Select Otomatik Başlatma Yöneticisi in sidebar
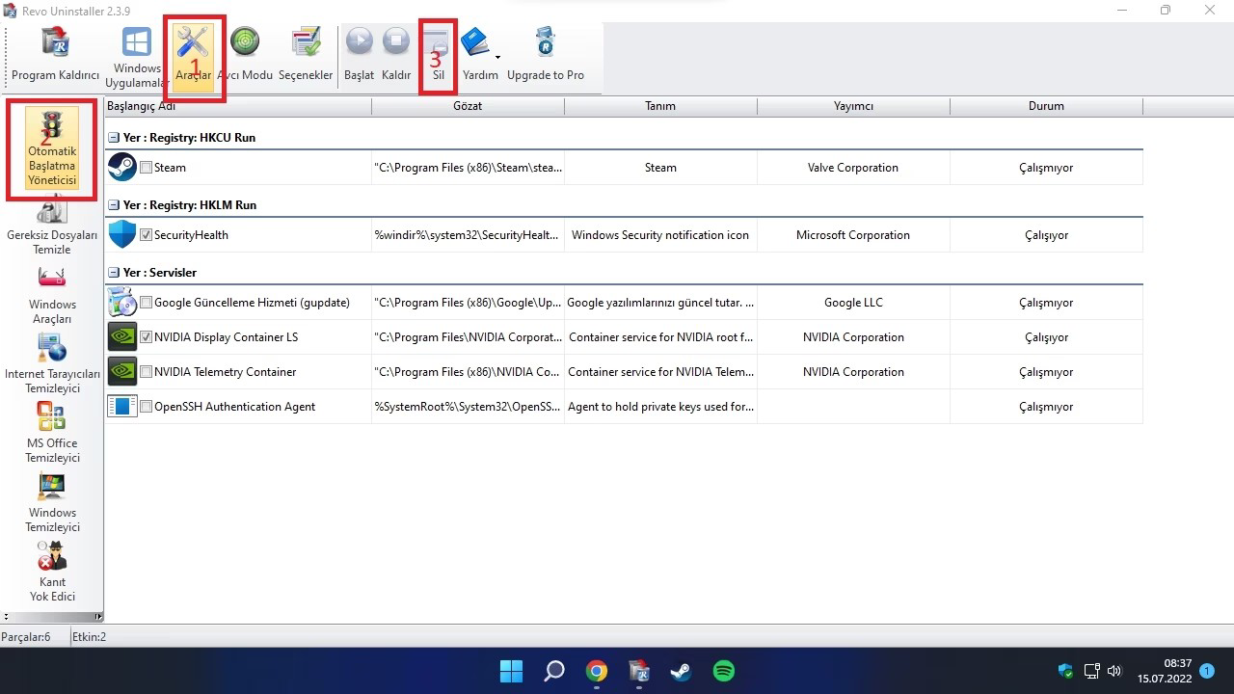Screen dimensions: 1234x694 [x=52, y=147]
